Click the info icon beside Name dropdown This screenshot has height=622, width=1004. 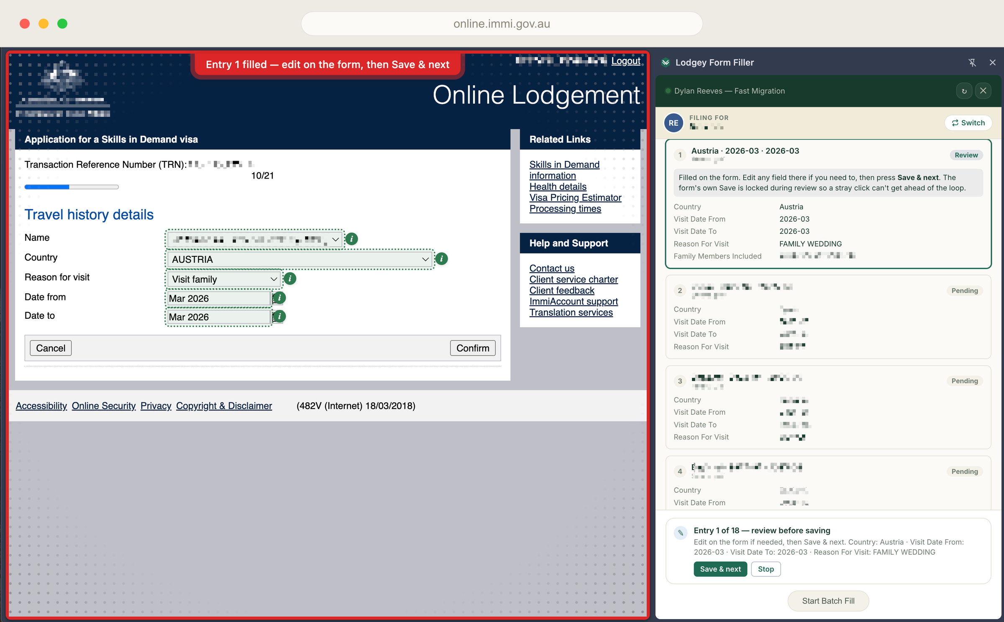352,239
